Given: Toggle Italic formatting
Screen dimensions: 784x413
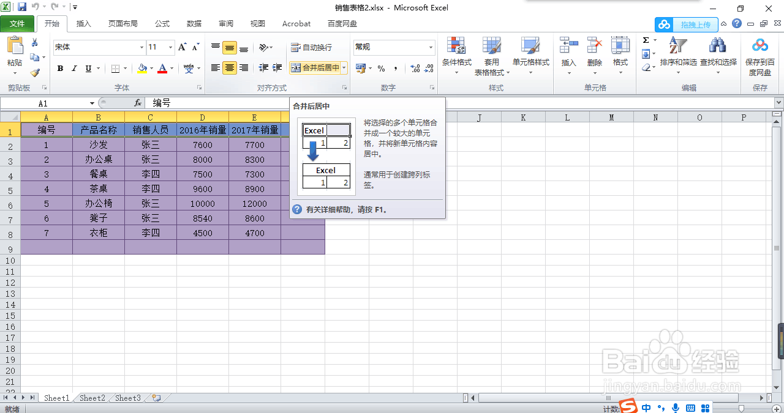Looking at the screenshot, I should pos(74,69).
